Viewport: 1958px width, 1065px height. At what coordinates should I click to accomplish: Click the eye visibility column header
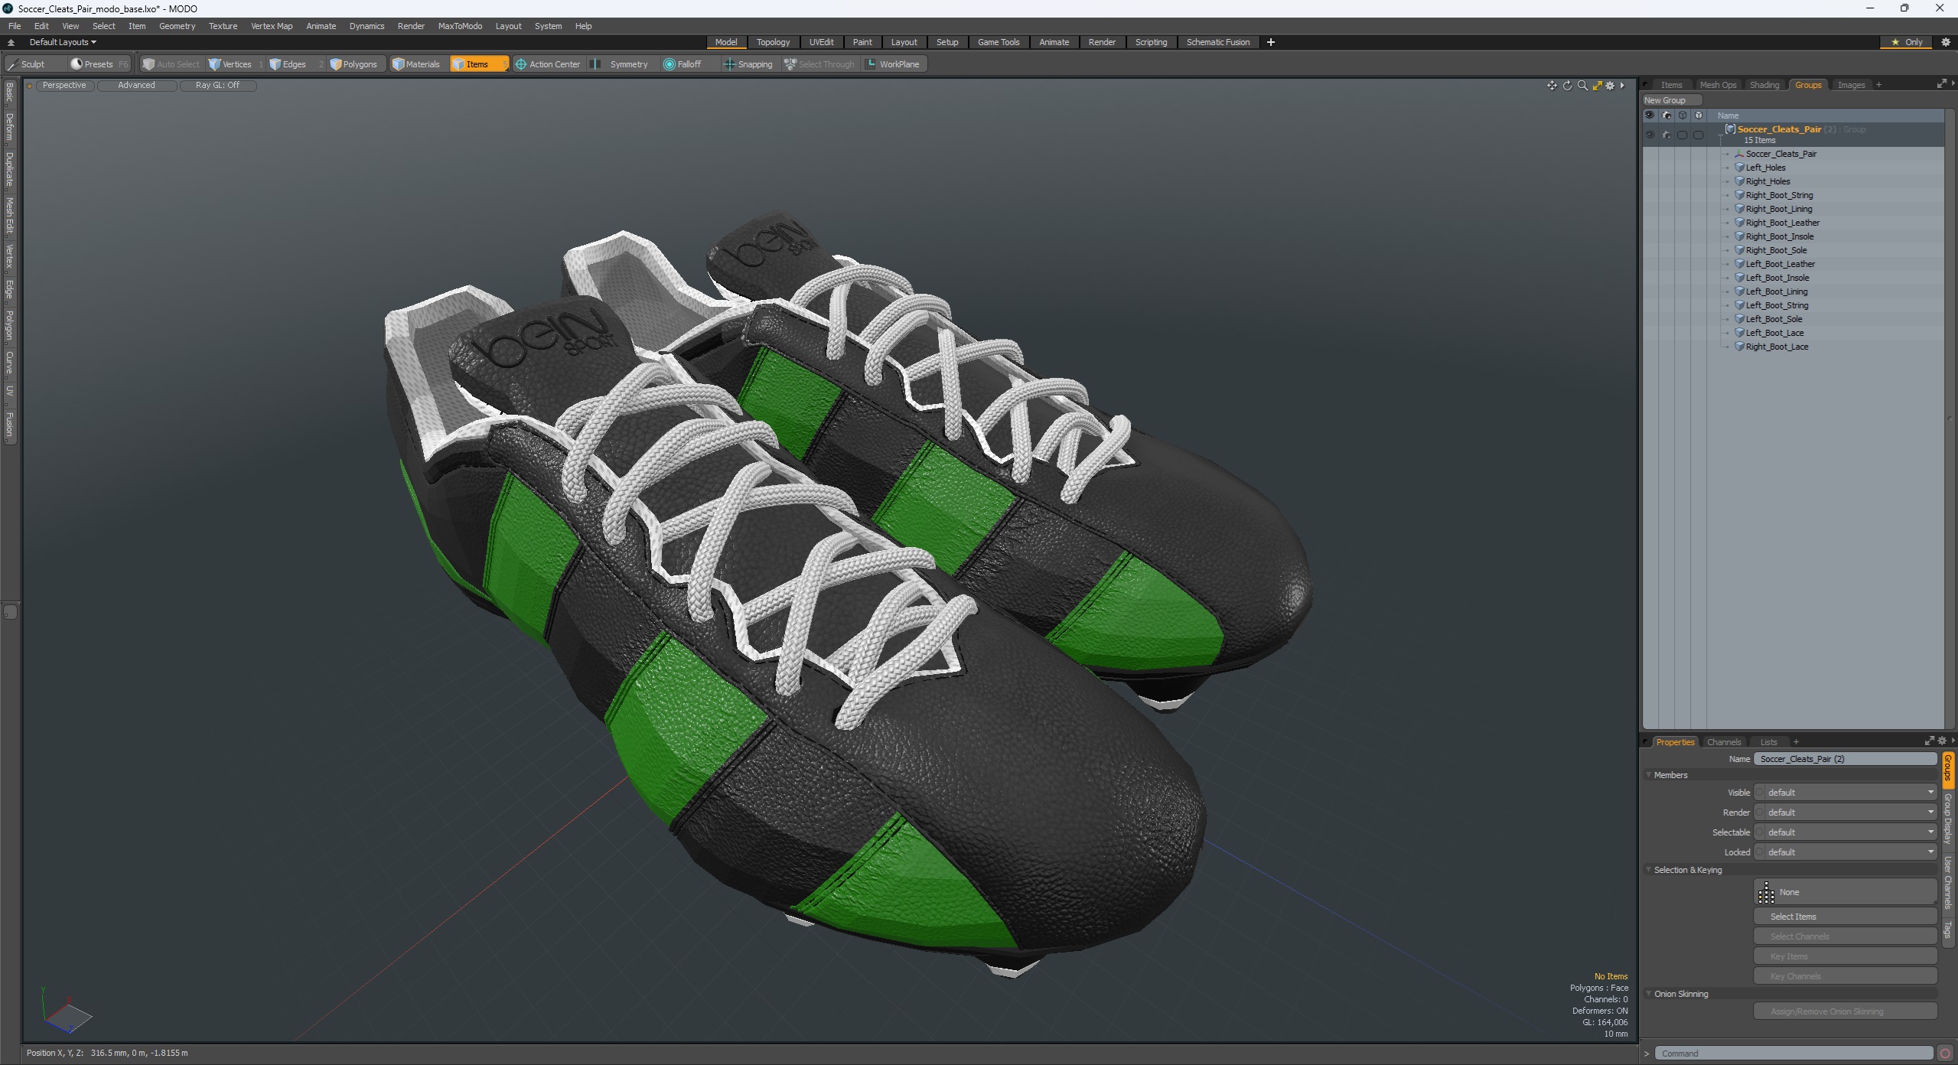pos(1650,116)
